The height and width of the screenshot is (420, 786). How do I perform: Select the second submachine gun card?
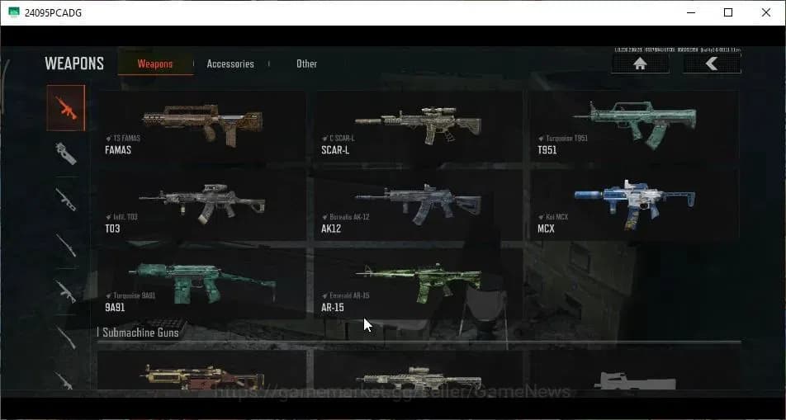(418, 370)
